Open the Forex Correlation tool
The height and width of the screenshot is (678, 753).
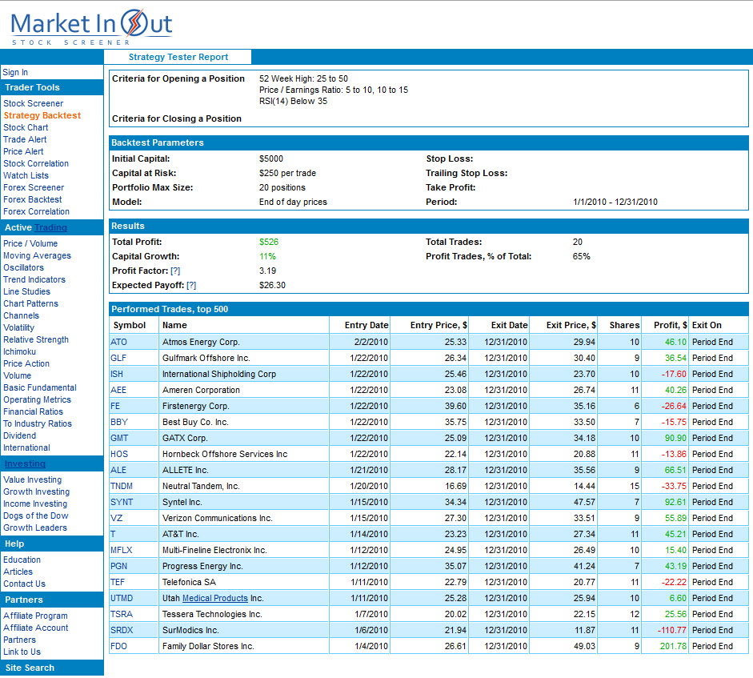tap(36, 211)
